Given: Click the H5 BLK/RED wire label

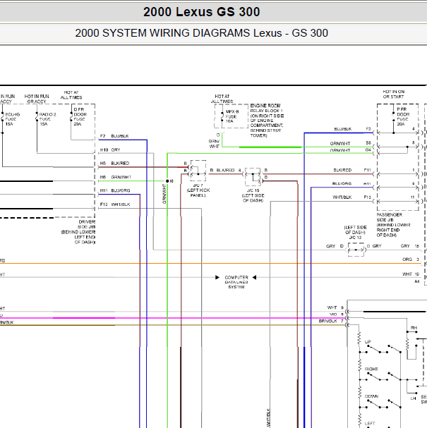Looking at the screenshot, I should 114,163.
